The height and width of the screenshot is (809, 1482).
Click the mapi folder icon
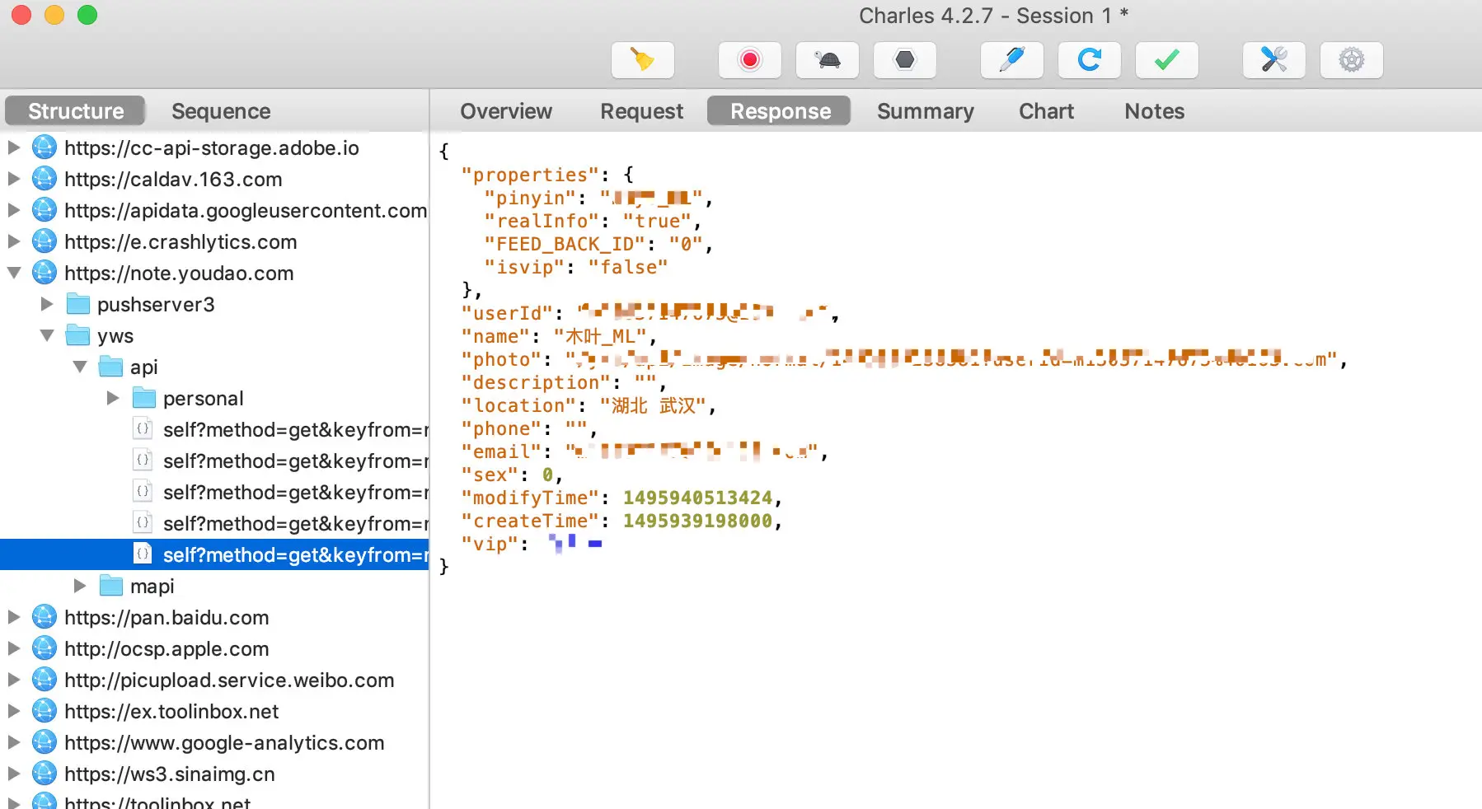[111, 587]
